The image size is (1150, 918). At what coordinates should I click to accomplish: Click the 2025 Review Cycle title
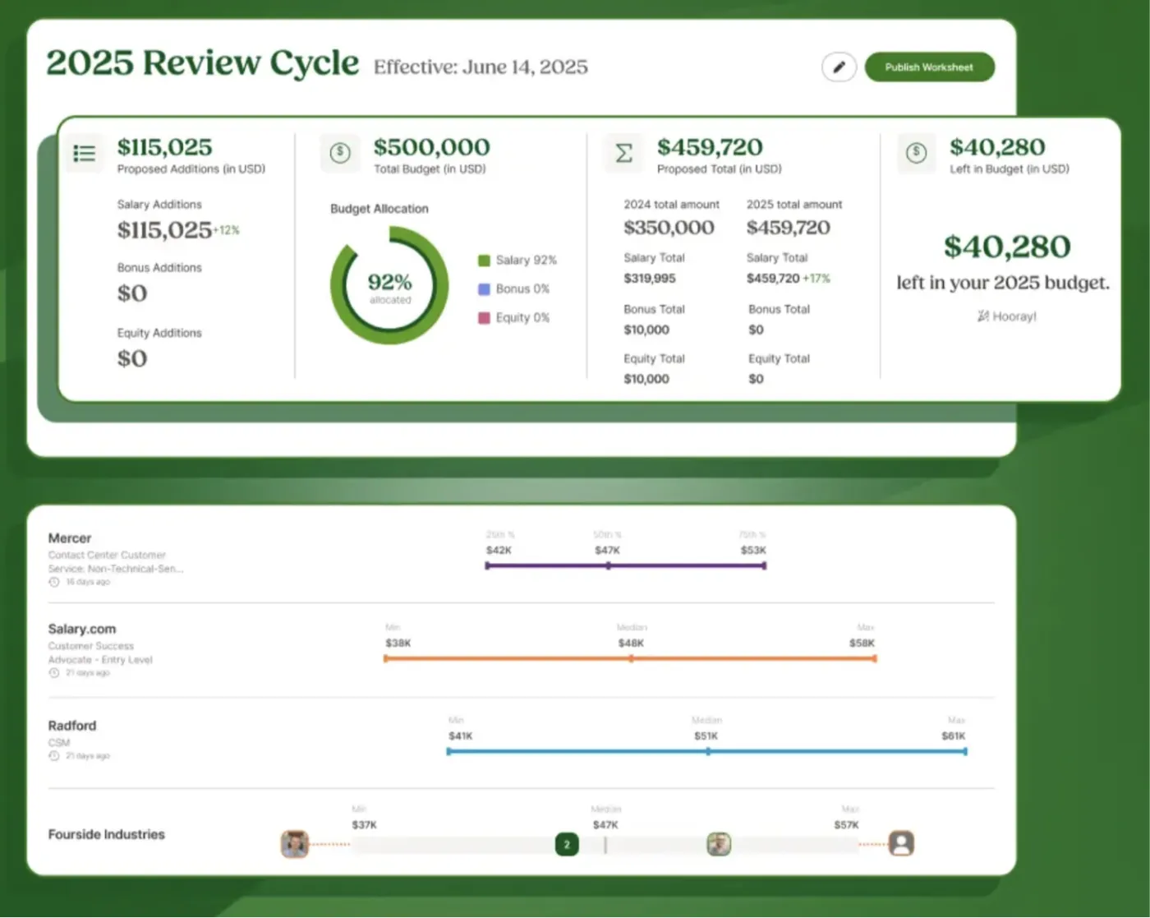click(x=203, y=63)
